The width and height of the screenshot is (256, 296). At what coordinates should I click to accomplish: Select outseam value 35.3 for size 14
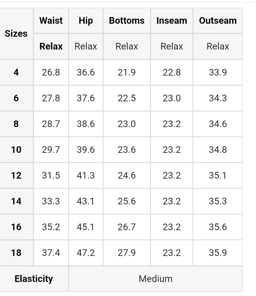point(218,201)
